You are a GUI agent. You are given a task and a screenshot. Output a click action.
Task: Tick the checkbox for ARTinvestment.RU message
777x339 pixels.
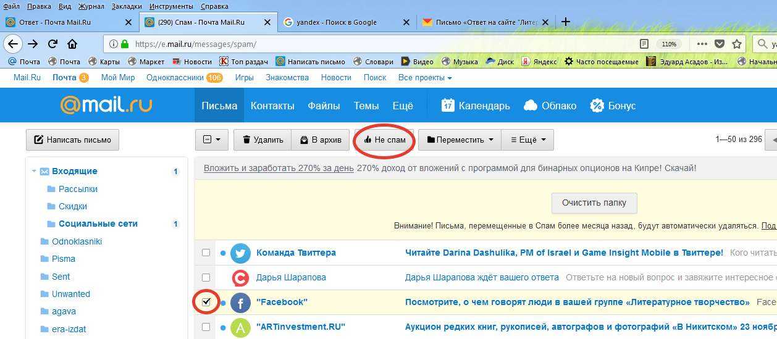click(206, 327)
